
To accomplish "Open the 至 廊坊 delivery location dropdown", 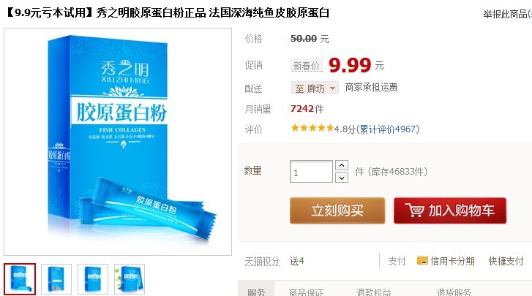I will click(314, 88).
